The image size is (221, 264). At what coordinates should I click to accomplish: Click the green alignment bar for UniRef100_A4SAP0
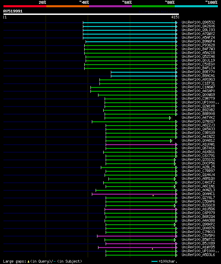point(133,91)
